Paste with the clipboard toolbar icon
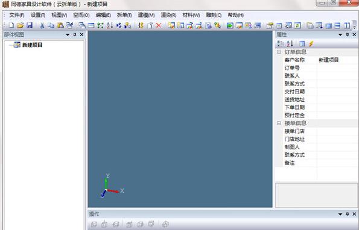 tap(60, 25)
